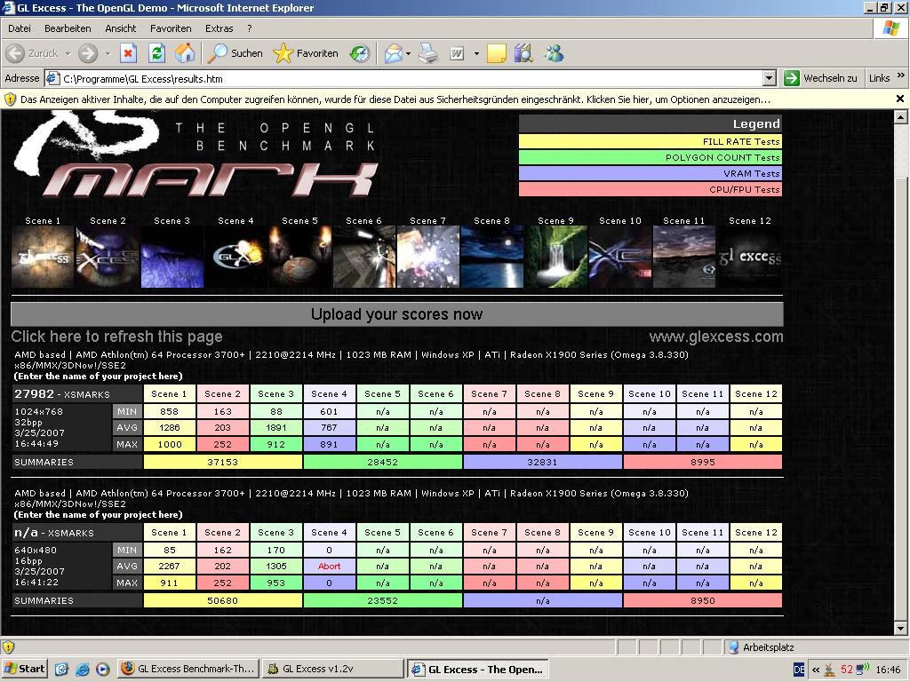Select the Scene 3 thumbnail
Screen dimensions: 910x682
172,257
